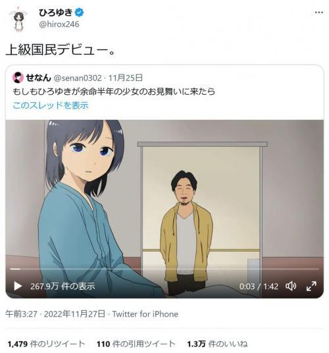Image resolution: width=329 pixels, height=353 pixels.
Task: Expand the video to fullscreen
Action: tap(311, 286)
